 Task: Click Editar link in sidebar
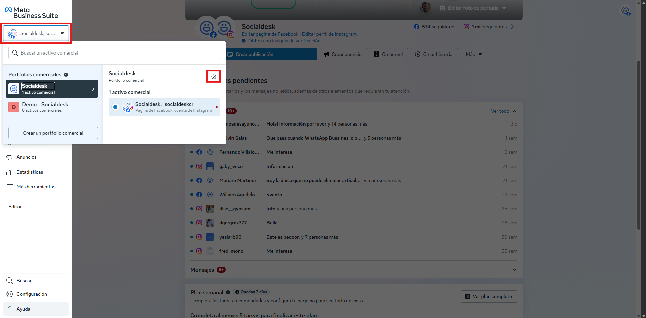point(15,207)
